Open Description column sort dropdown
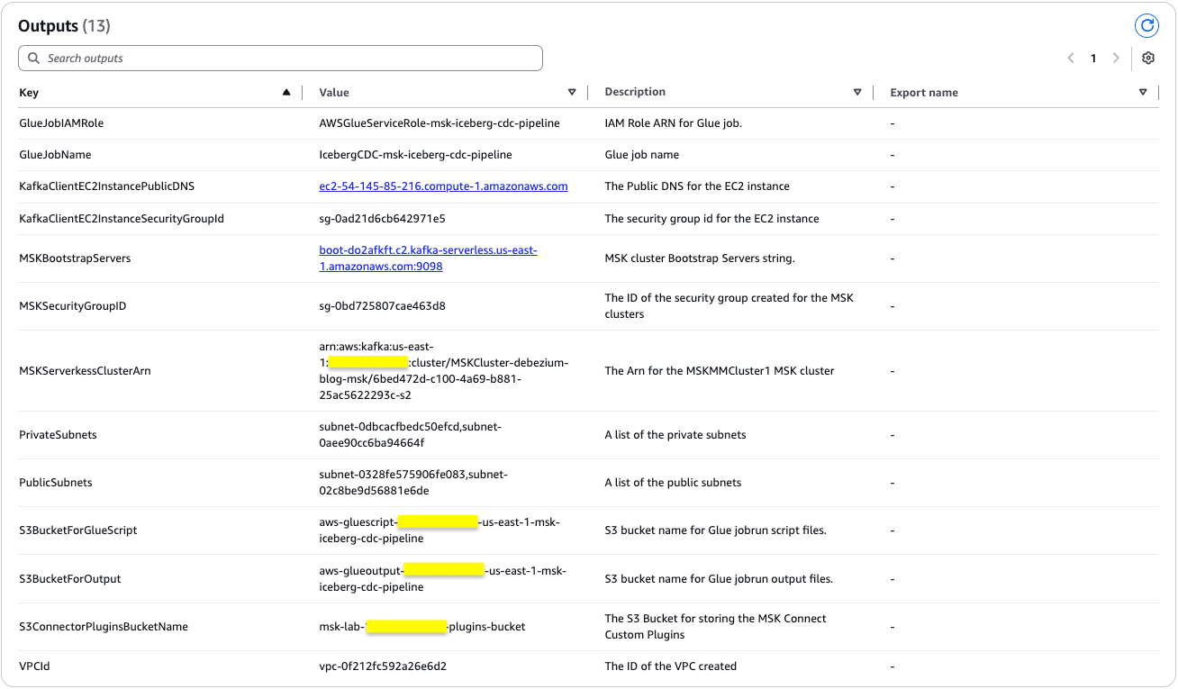Image resolution: width=1178 pixels, height=689 pixels. (x=857, y=92)
